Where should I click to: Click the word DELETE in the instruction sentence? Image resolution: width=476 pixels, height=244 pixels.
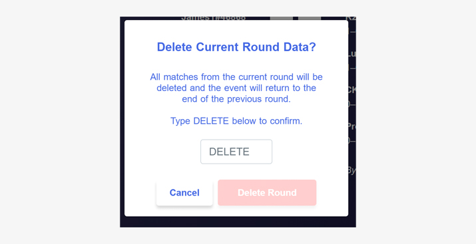click(x=211, y=121)
